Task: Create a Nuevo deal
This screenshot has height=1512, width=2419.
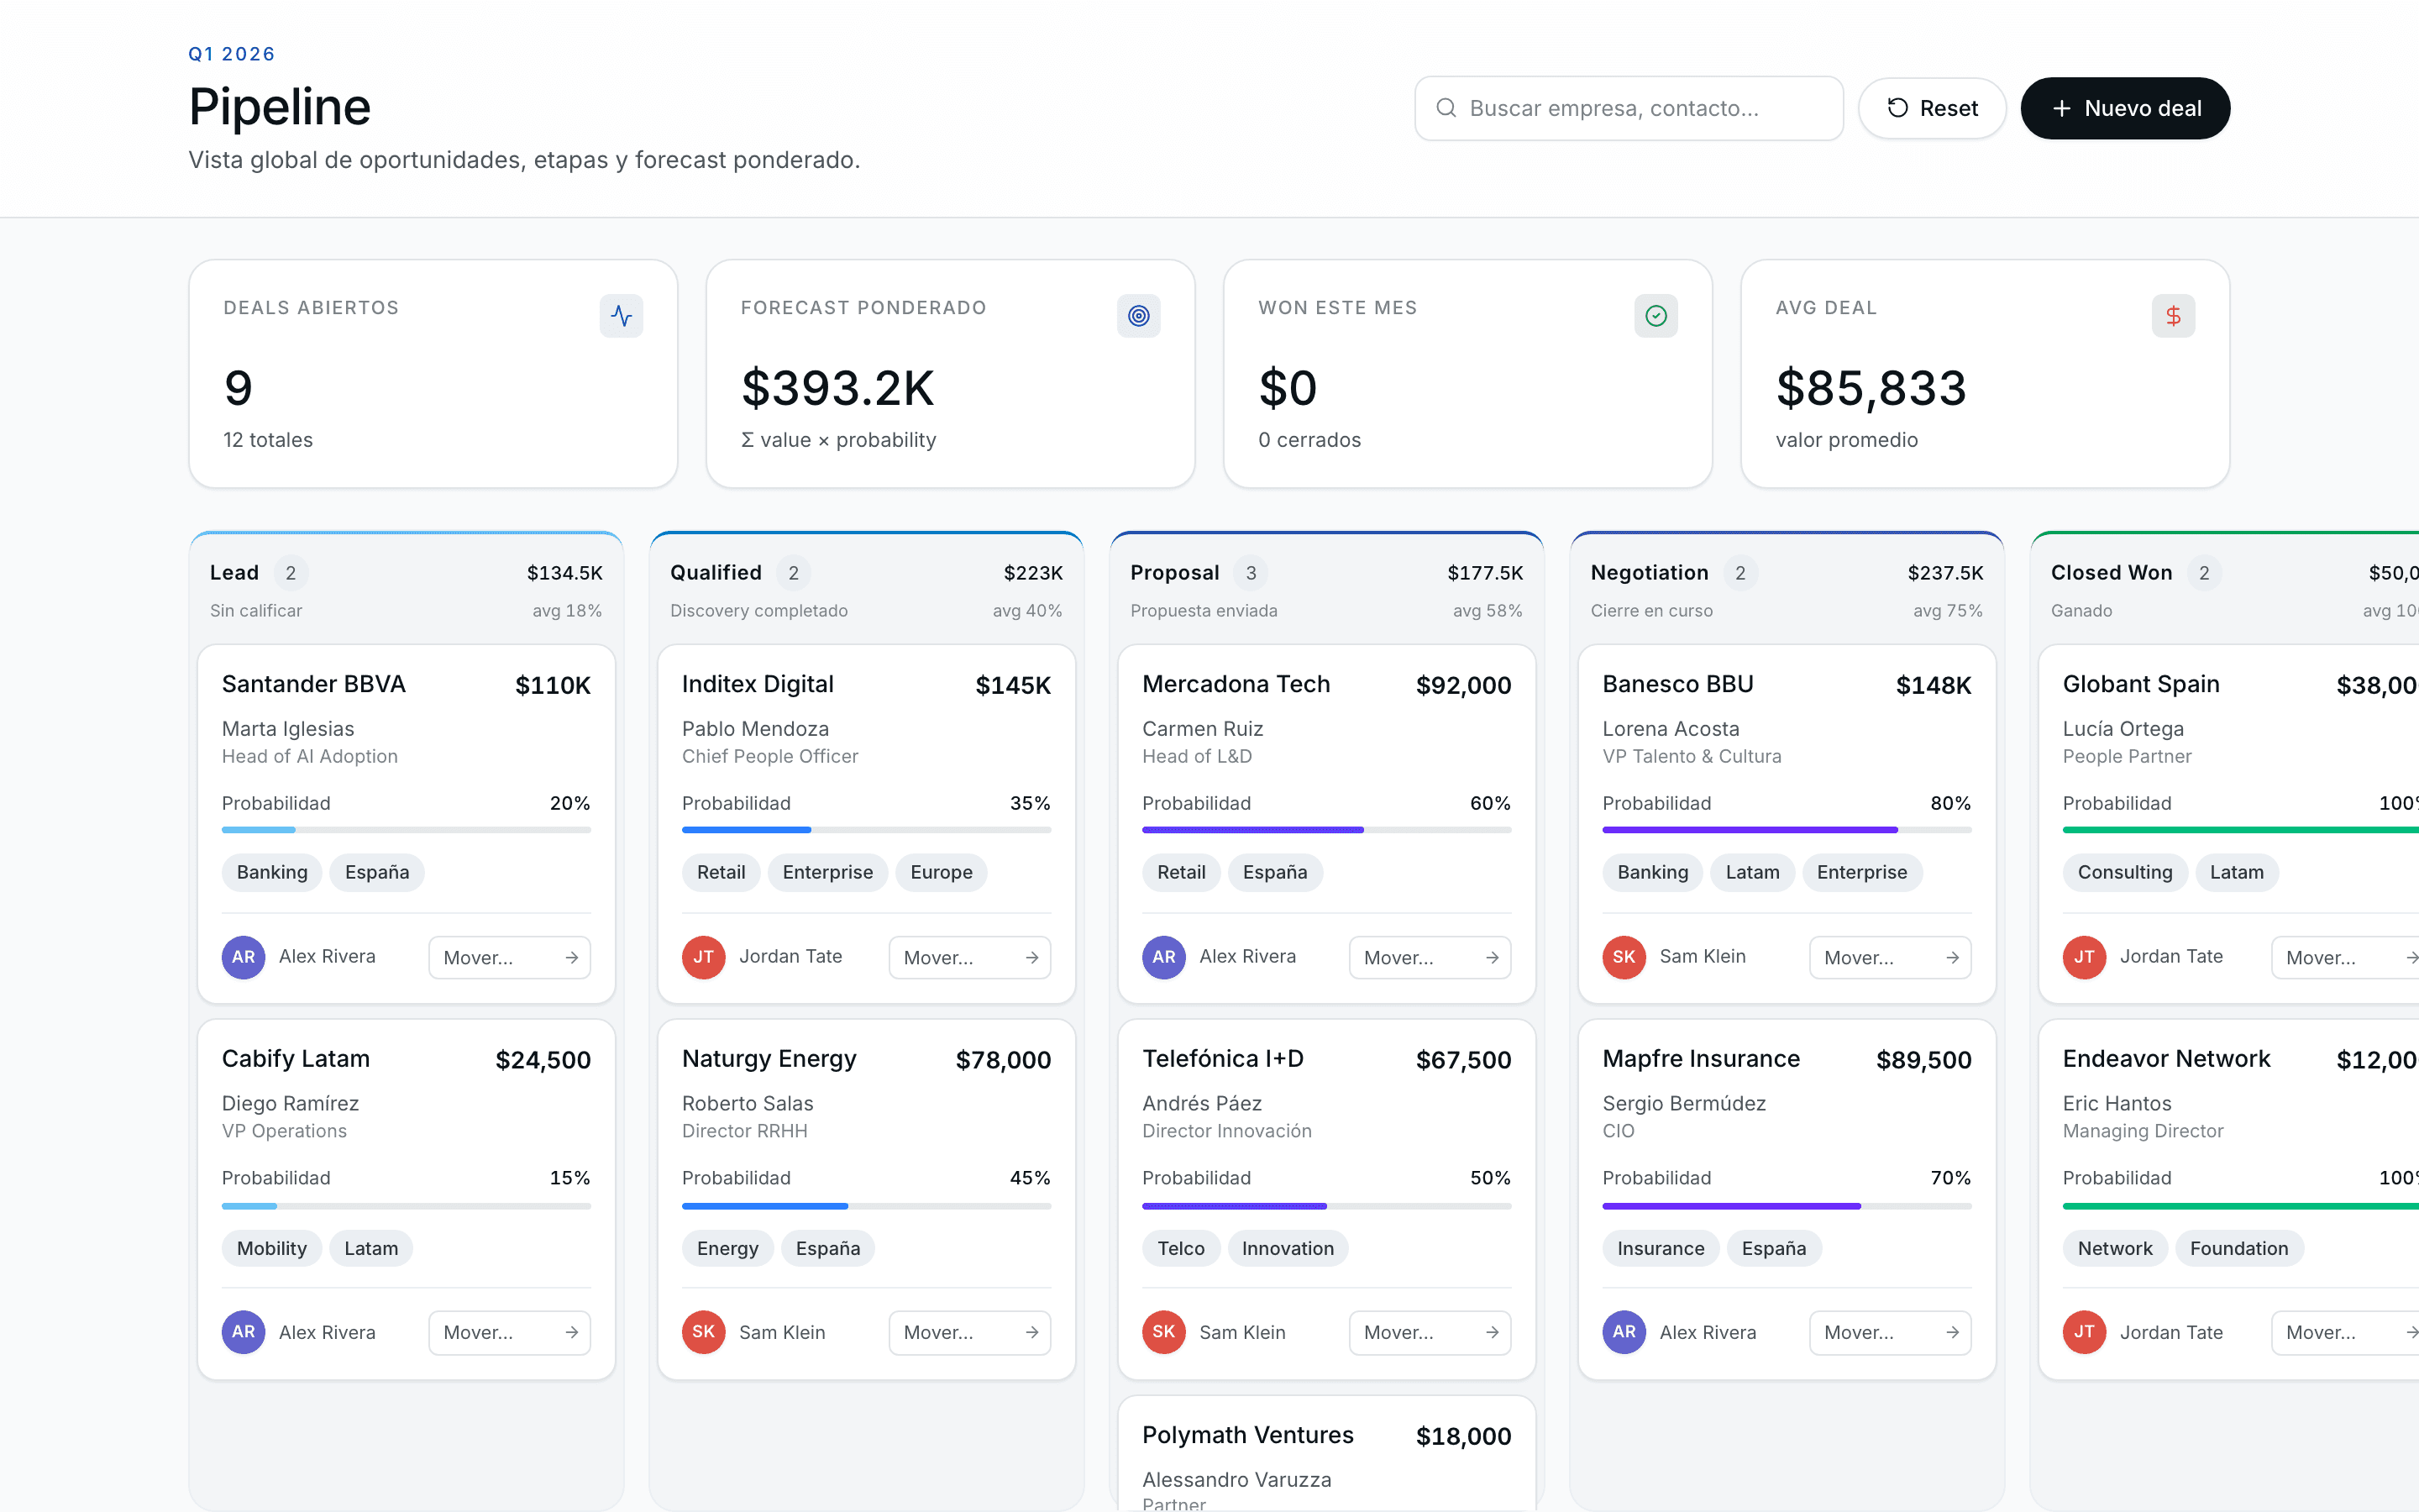Action: click(x=2125, y=108)
